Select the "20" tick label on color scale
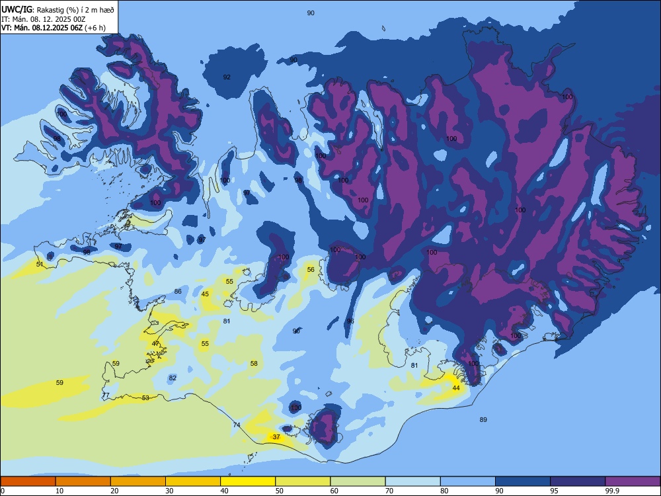 tap(114, 491)
